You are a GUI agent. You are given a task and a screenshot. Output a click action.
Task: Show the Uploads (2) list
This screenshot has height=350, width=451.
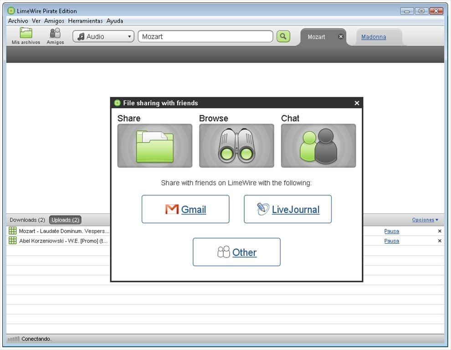(65, 220)
